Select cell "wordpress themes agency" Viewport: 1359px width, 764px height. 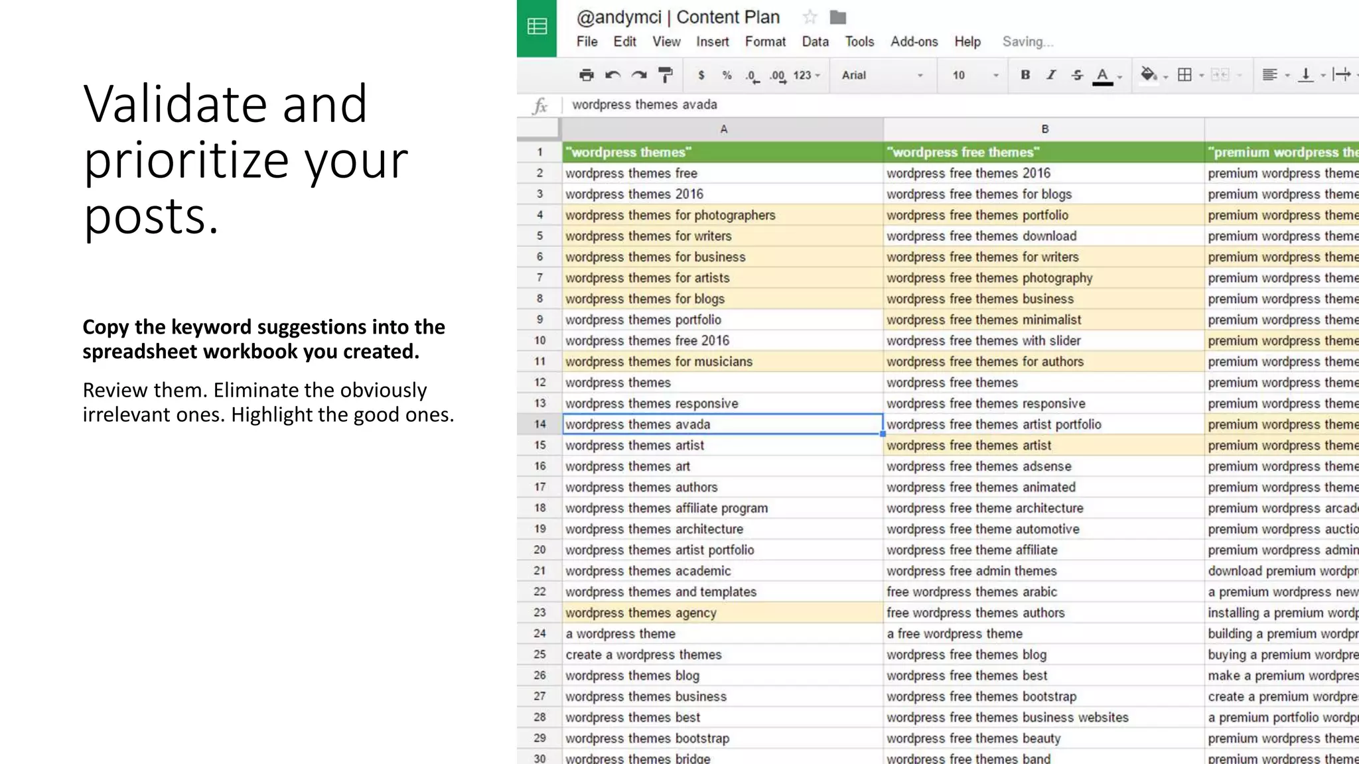click(x=723, y=613)
